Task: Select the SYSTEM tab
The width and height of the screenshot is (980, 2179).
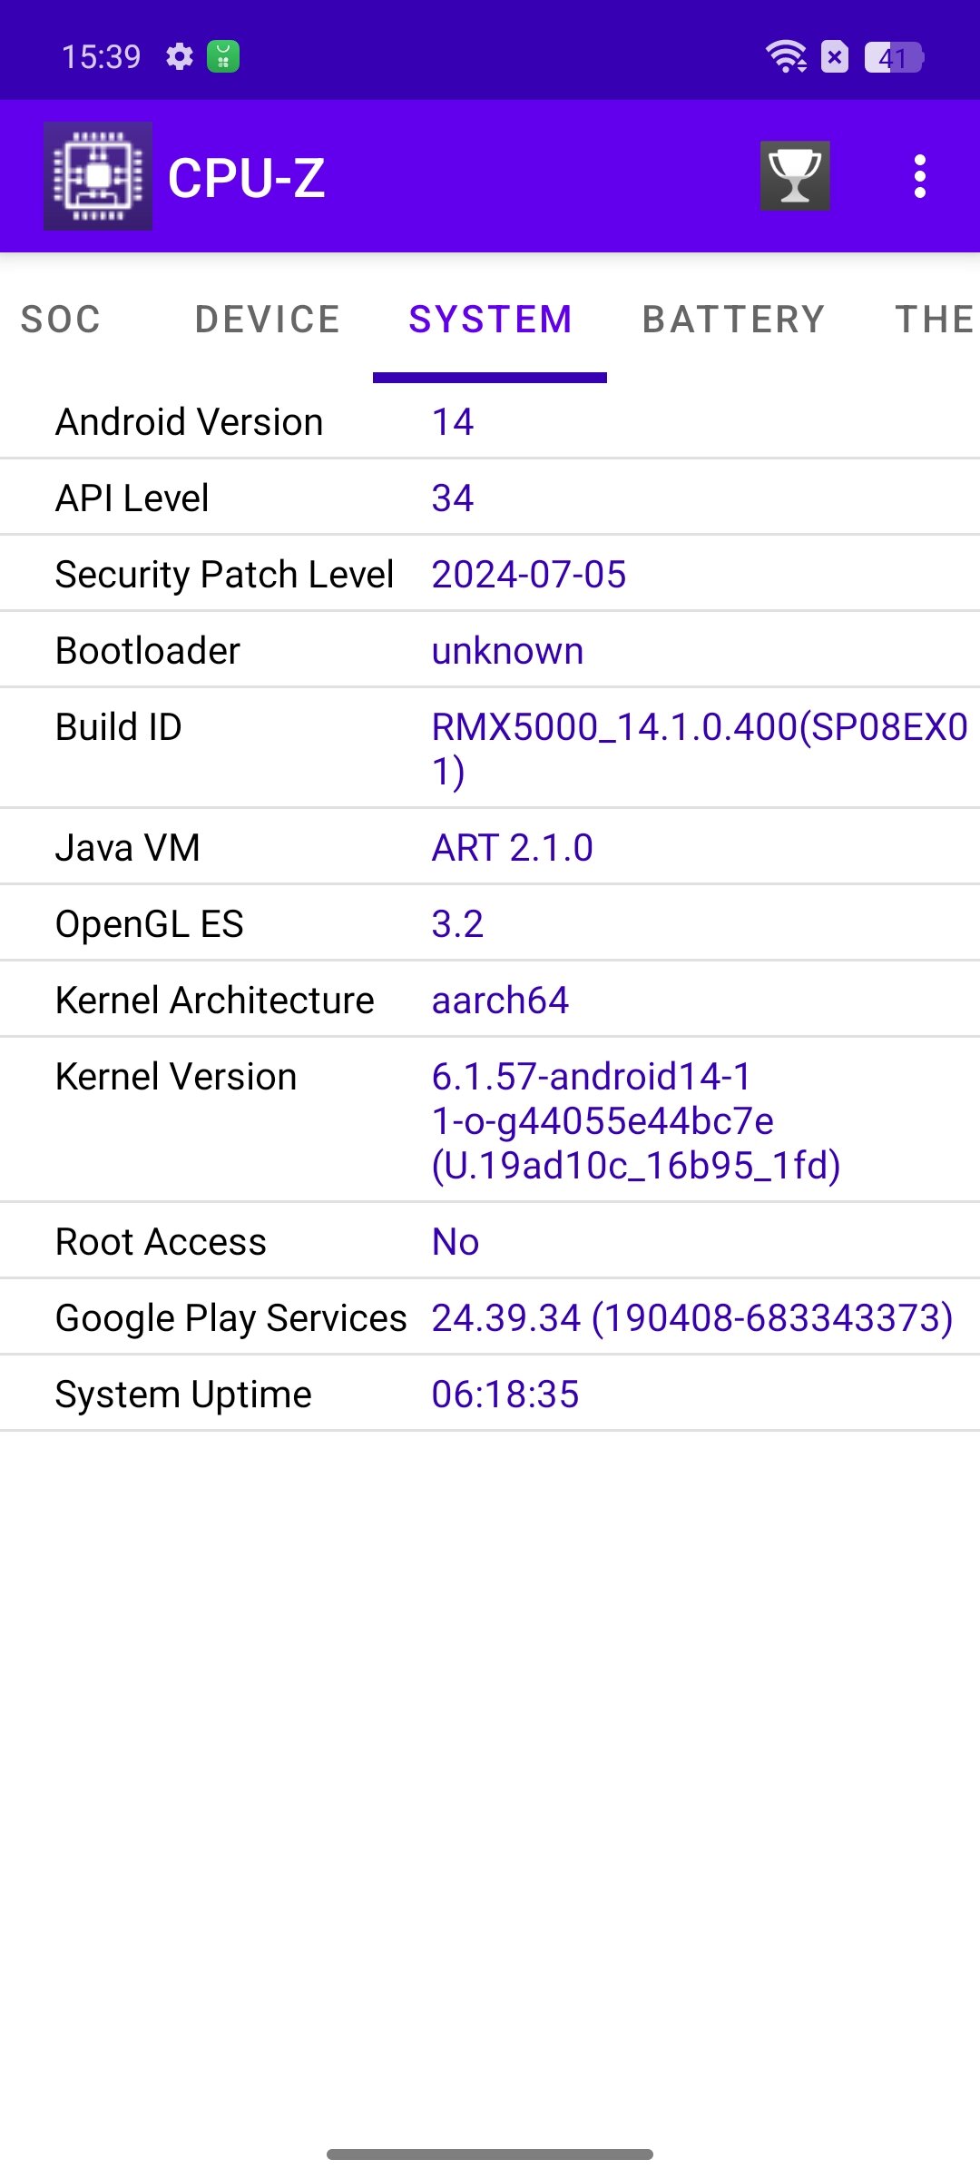Action: point(490,320)
